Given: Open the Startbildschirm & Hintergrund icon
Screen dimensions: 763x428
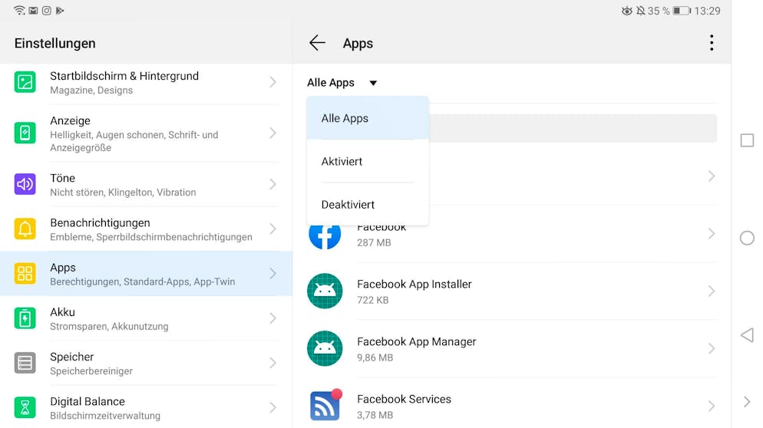Looking at the screenshot, I should pyautogui.click(x=25, y=82).
